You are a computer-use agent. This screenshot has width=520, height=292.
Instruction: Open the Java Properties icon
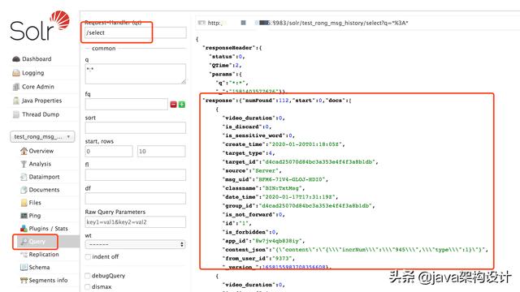(16, 101)
